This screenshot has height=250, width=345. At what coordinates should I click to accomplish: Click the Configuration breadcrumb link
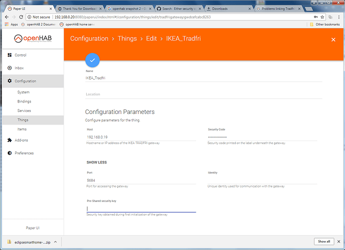coord(89,38)
